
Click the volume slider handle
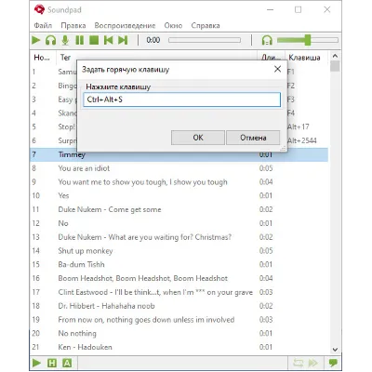tap(308, 40)
